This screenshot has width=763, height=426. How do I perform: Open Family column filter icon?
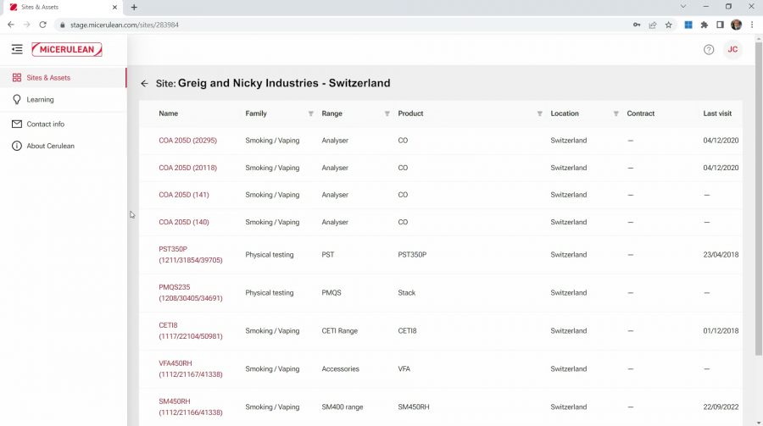[x=310, y=113]
